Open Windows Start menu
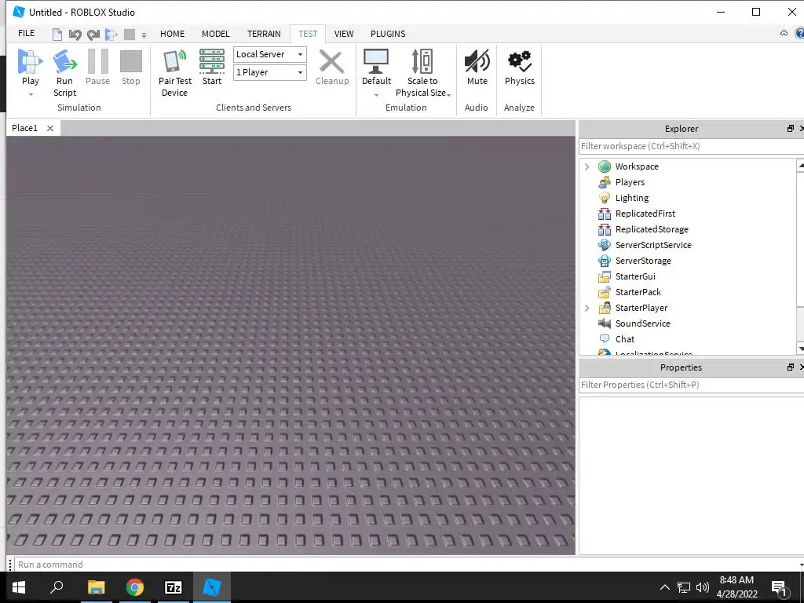804x603 pixels. [19, 587]
